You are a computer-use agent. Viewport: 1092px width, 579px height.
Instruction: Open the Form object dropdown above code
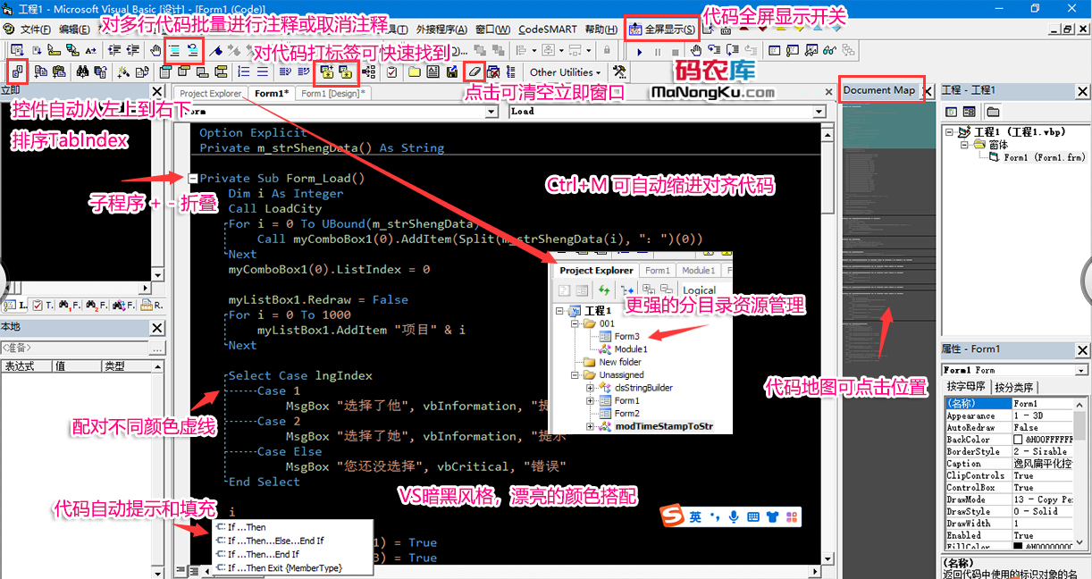point(491,112)
